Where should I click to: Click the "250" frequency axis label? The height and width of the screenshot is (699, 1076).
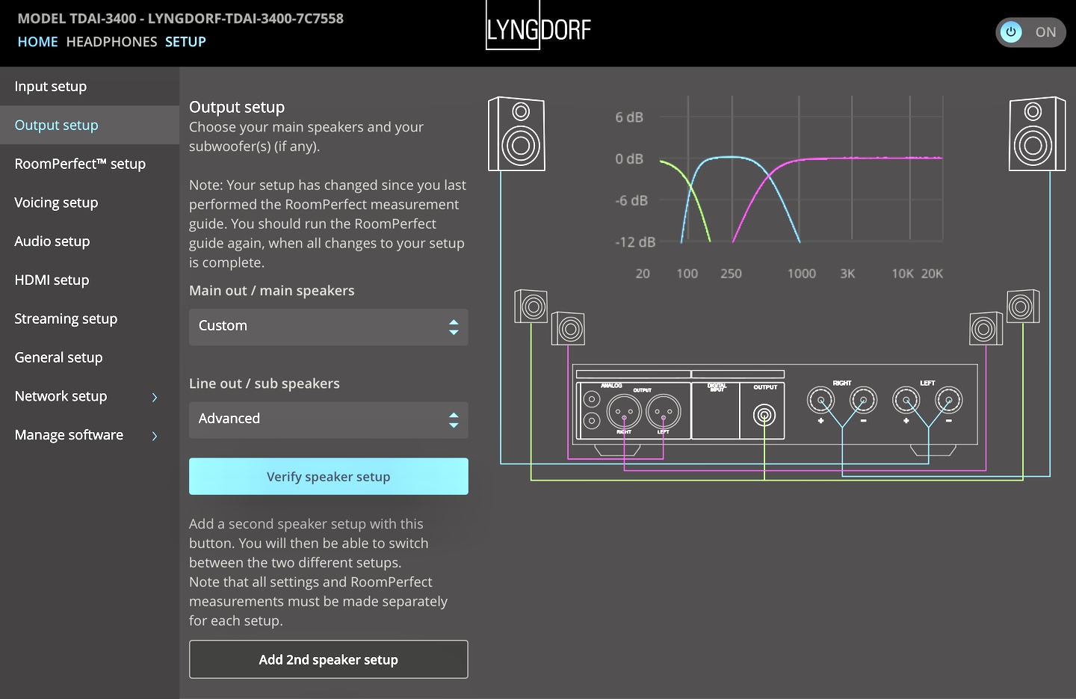click(x=732, y=274)
